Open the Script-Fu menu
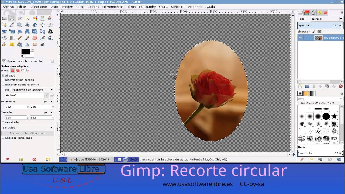This screenshot has height=194, width=345. point(178,7)
